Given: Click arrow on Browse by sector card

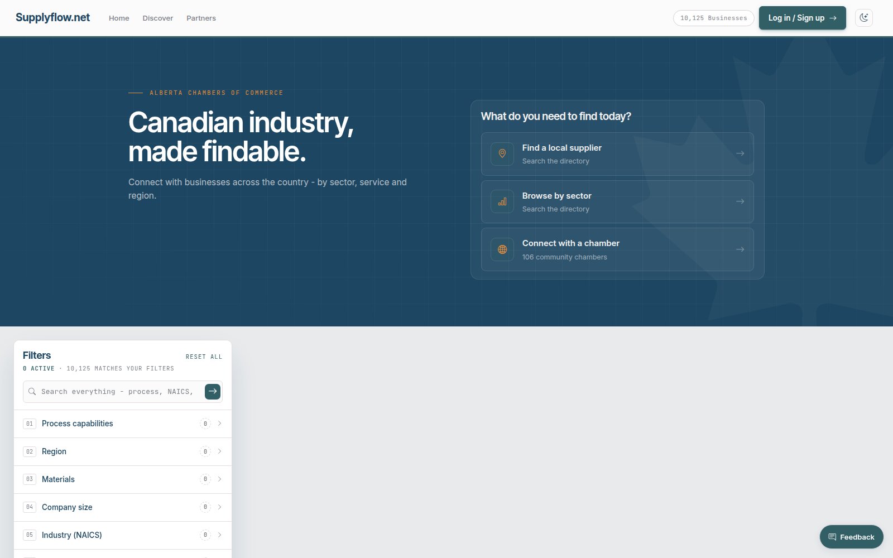Looking at the screenshot, I should tap(740, 201).
